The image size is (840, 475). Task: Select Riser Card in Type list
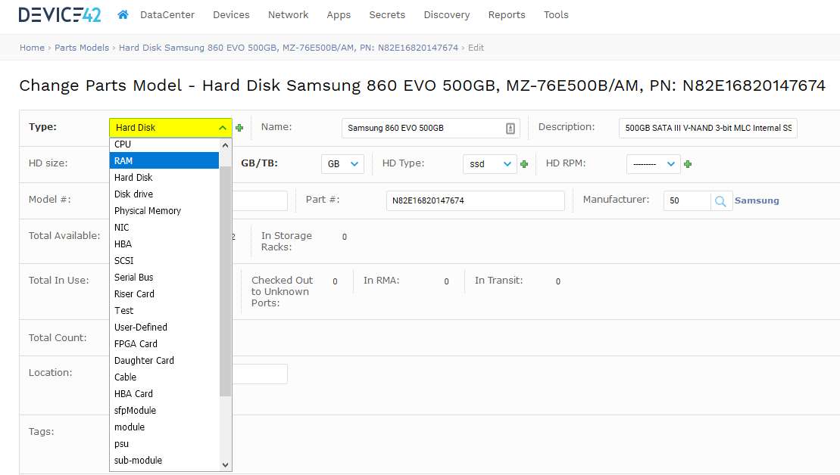(164, 293)
